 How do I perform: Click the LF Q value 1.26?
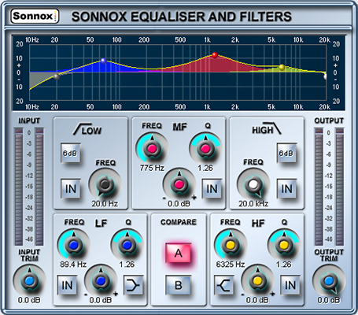click(x=127, y=265)
